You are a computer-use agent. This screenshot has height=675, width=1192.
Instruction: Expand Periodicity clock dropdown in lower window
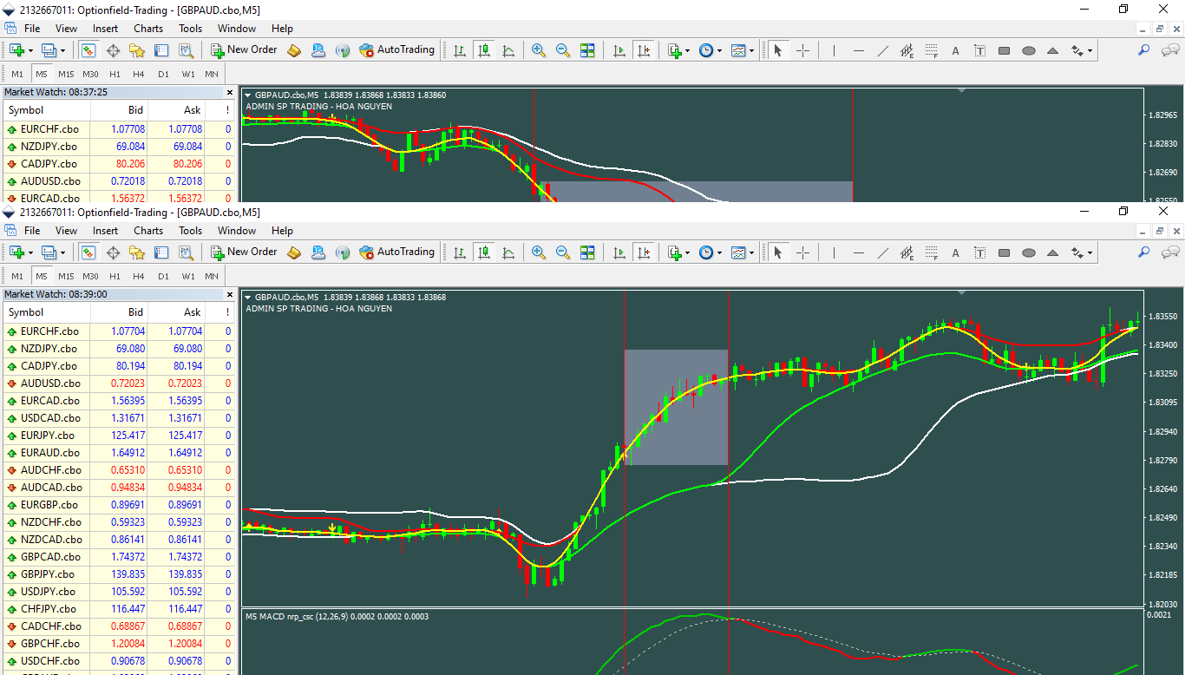(719, 252)
